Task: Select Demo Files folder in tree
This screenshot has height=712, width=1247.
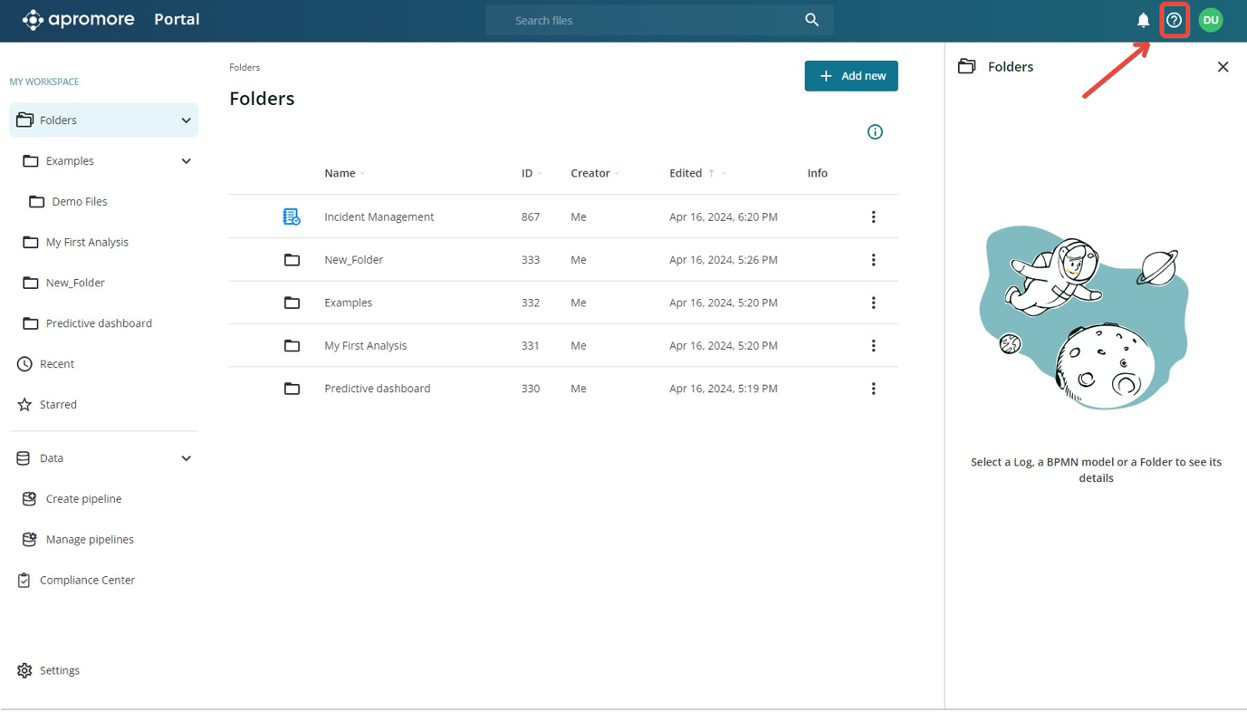Action: 79,202
